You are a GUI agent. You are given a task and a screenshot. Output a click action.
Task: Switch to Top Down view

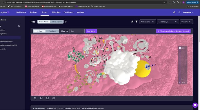(52, 31)
